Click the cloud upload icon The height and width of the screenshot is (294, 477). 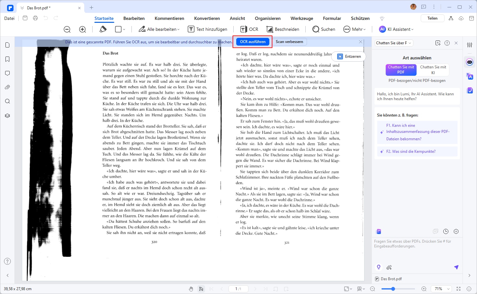tap(461, 18)
